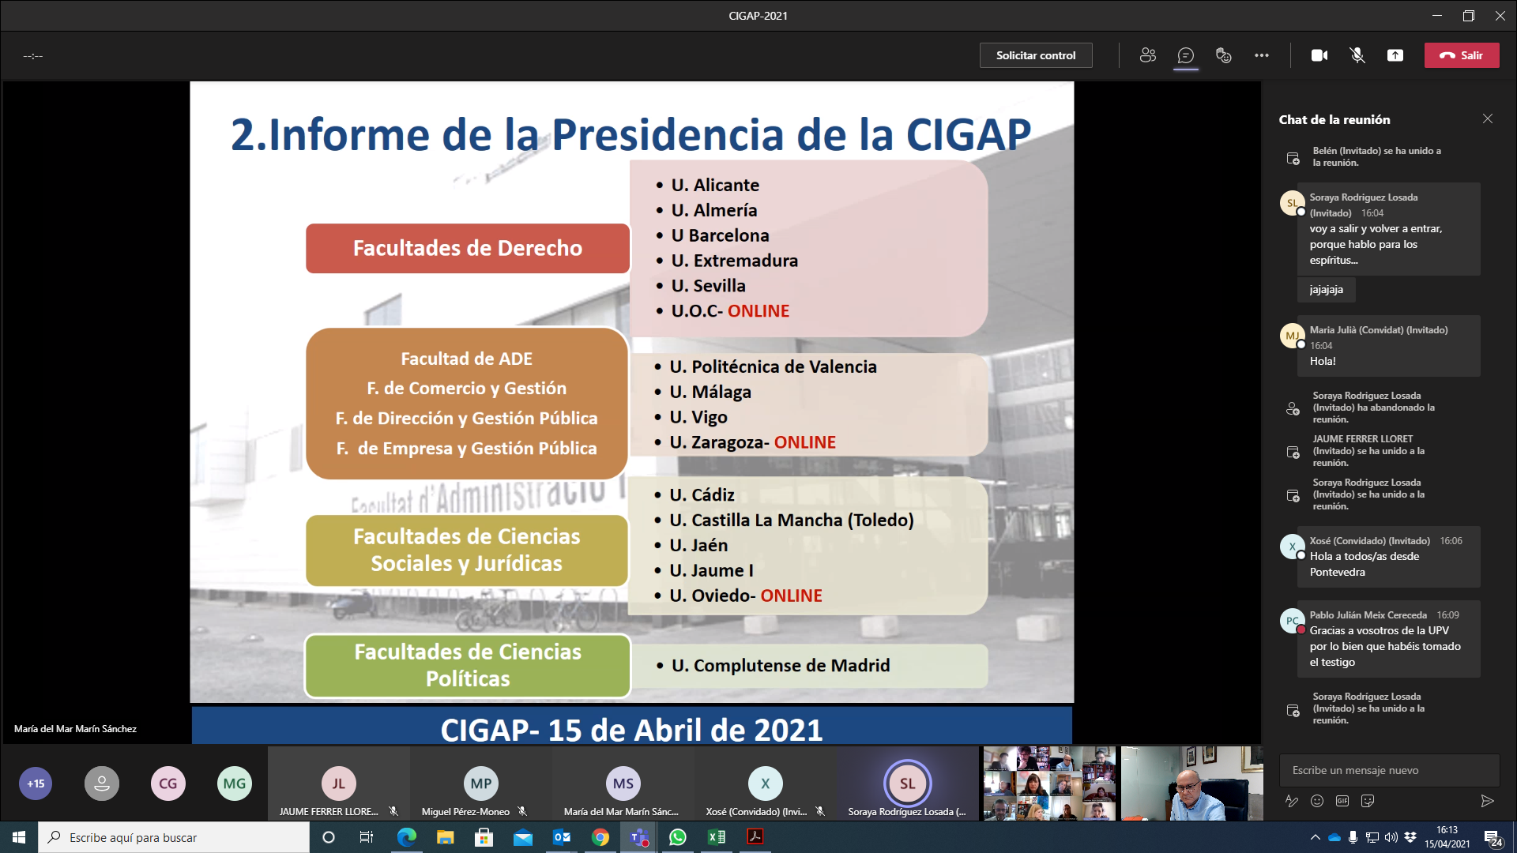This screenshot has width=1517, height=853.
Task: Toggle the camera on or off
Action: 1319,55
